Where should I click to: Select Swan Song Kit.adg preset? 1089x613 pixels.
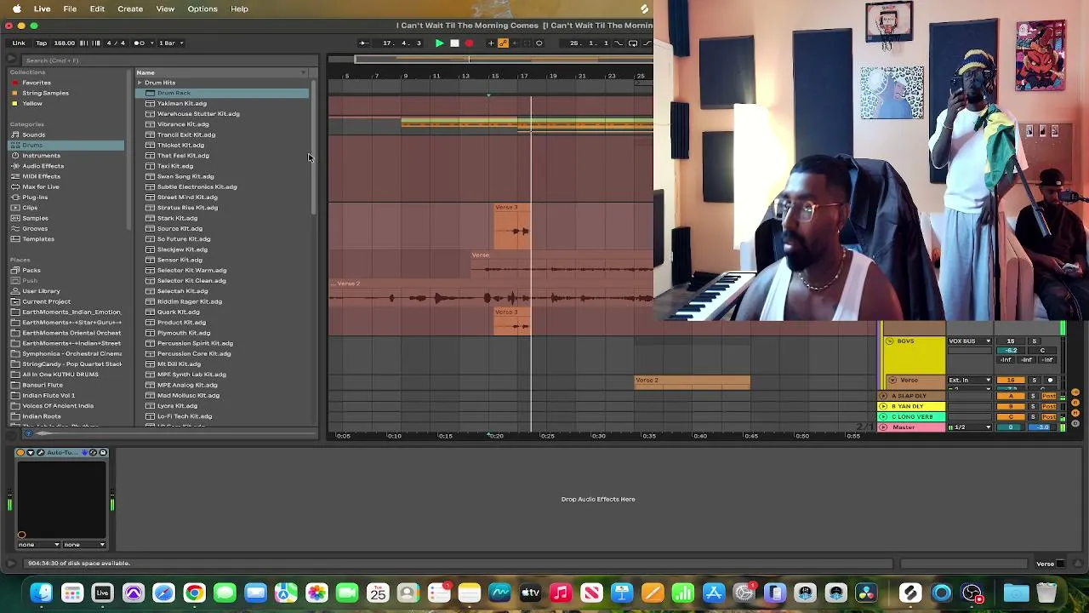[x=185, y=176]
